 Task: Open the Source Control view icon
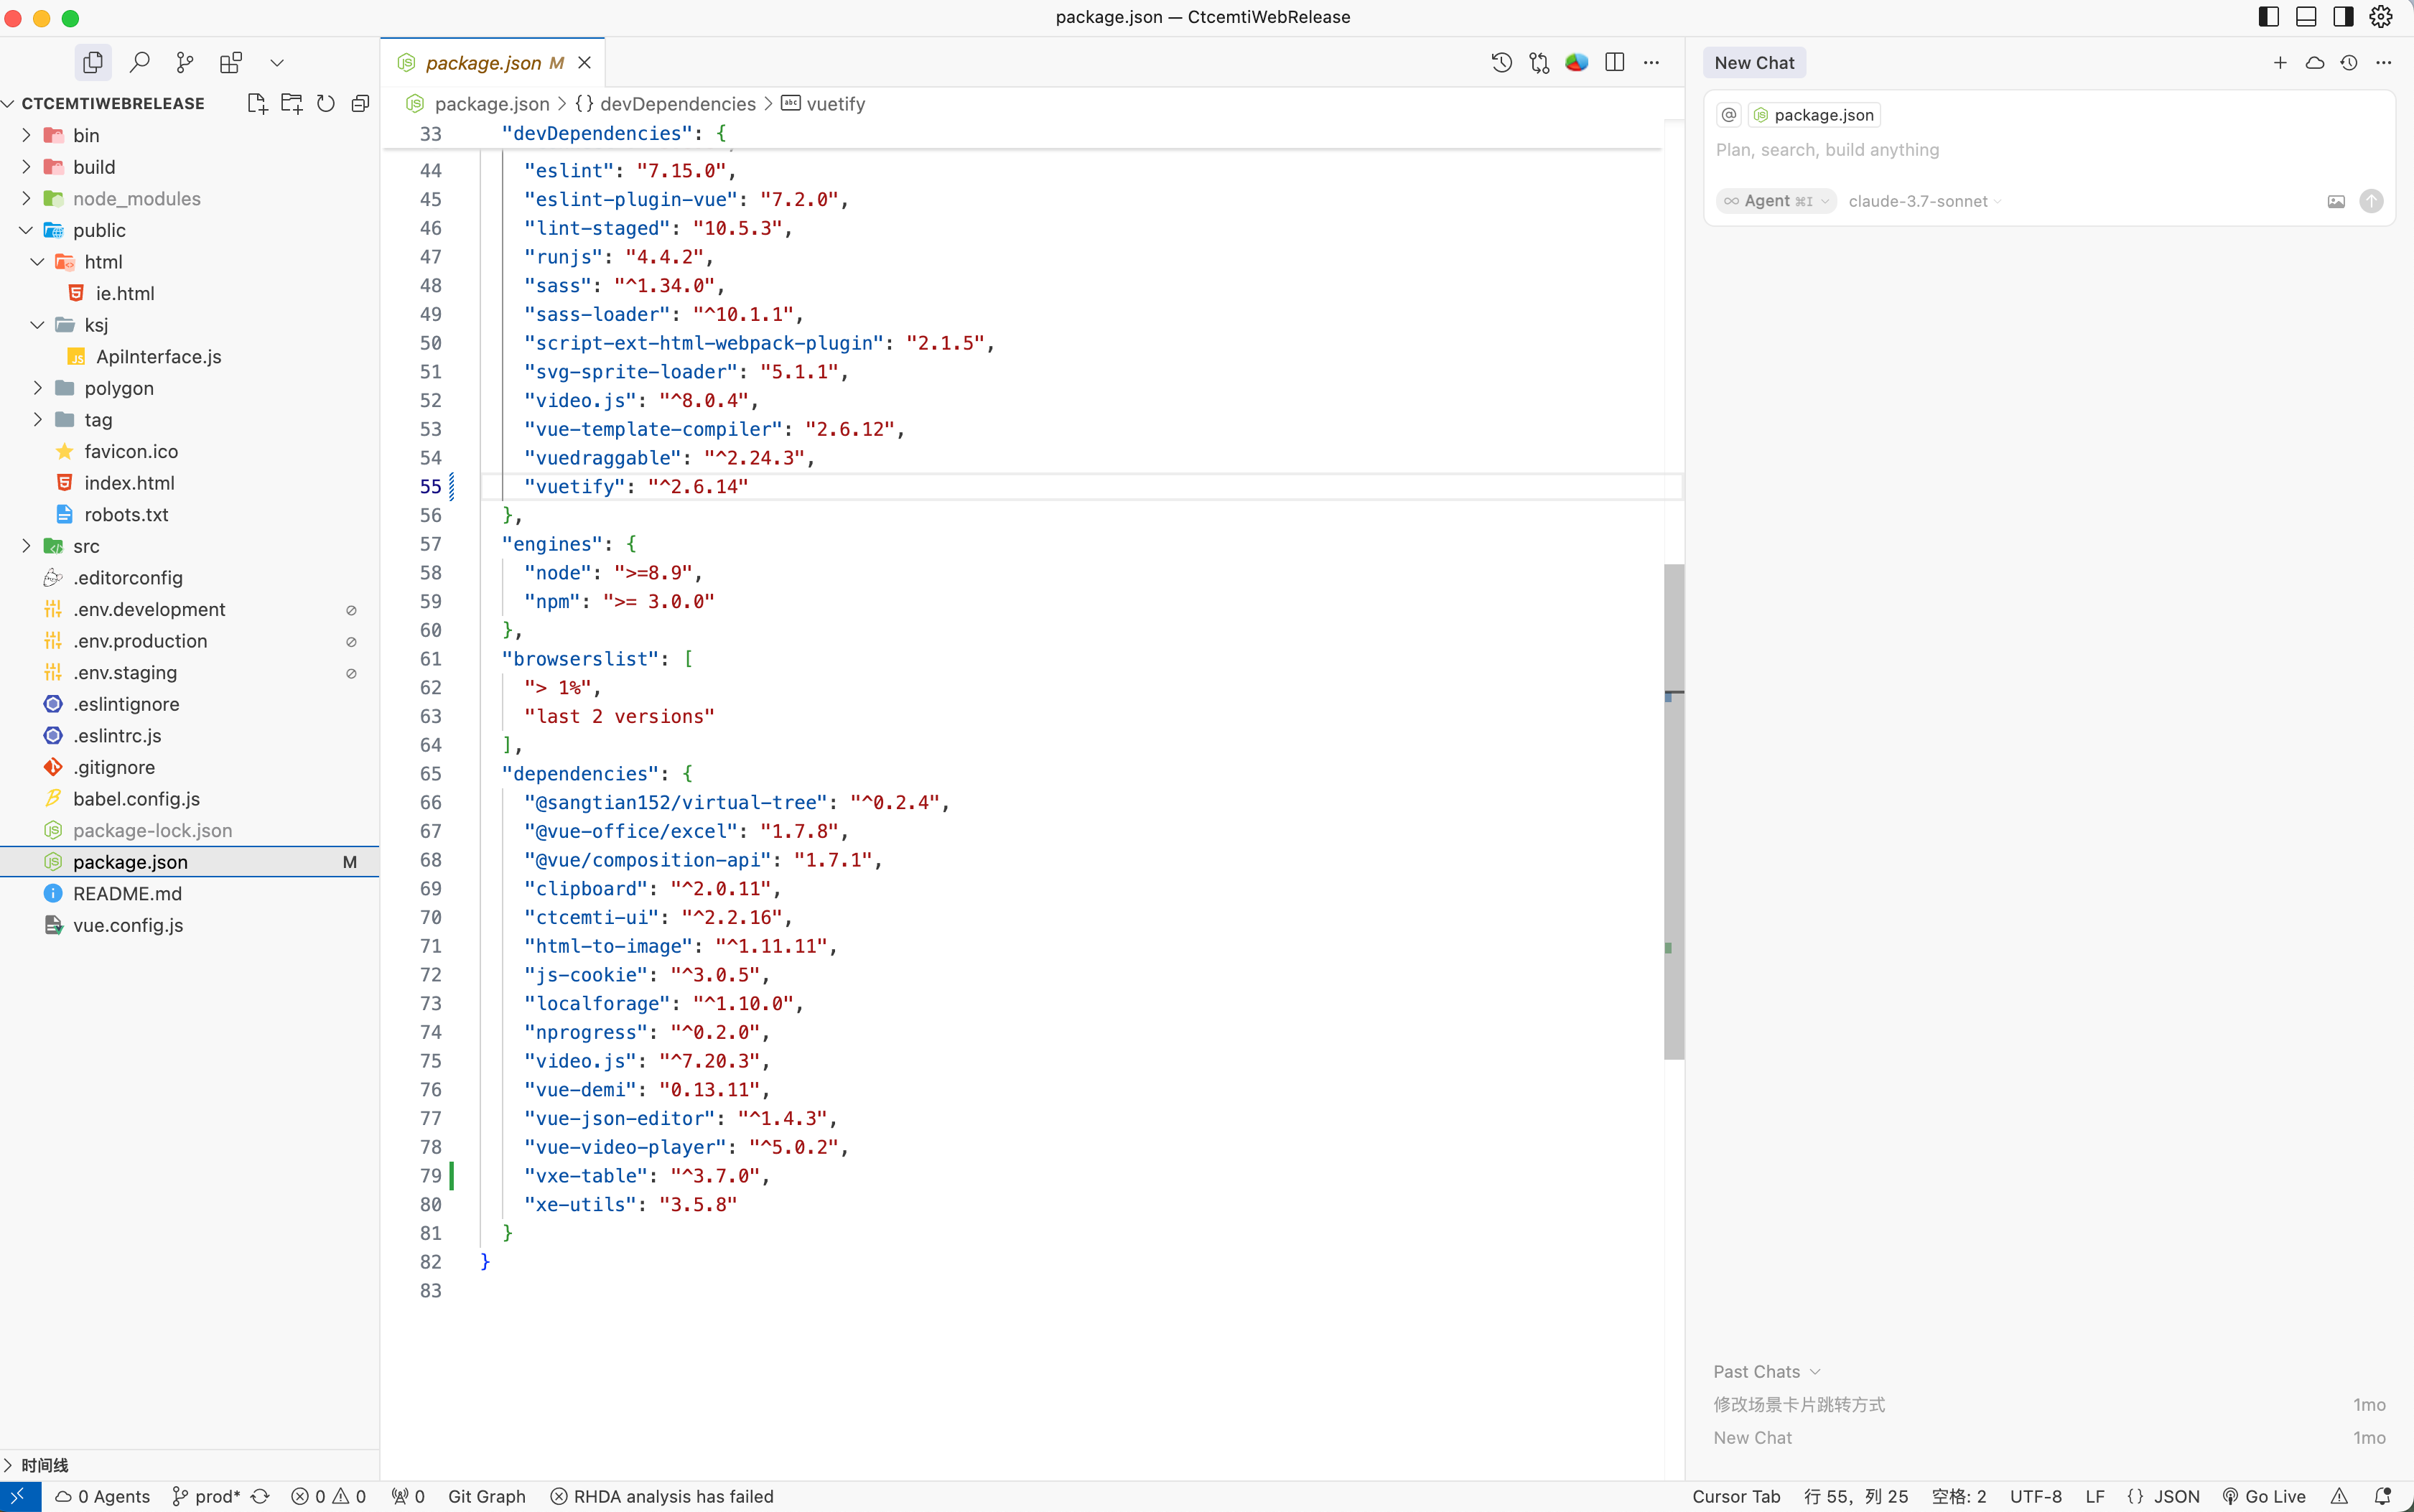(185, 62)
